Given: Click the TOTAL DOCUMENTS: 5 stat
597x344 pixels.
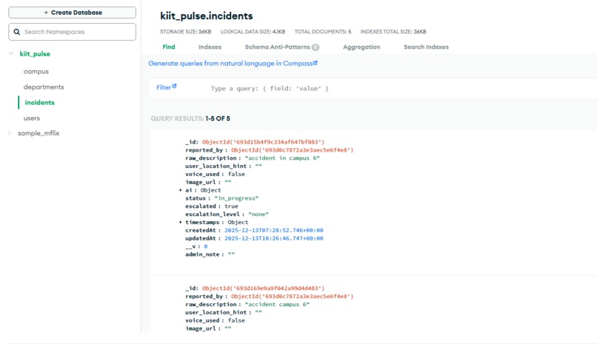Looking at the screenshot, I should click(x=323, y=32).
